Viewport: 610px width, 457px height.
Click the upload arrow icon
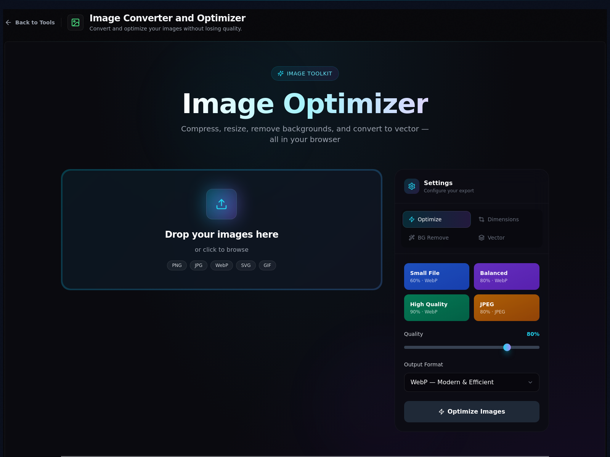pos(222,204)
